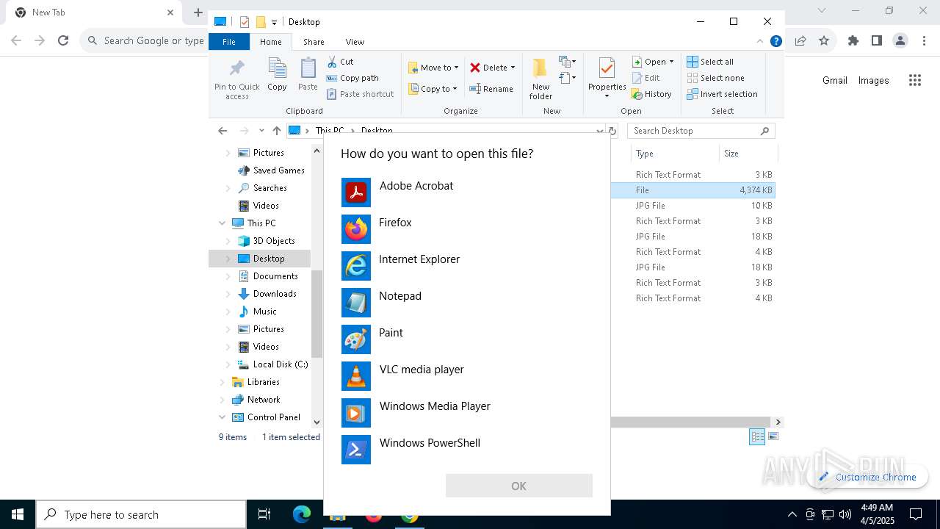Select Paint in the open-with dialog
This screenshot has height=529, width=940.
(467, 339)
